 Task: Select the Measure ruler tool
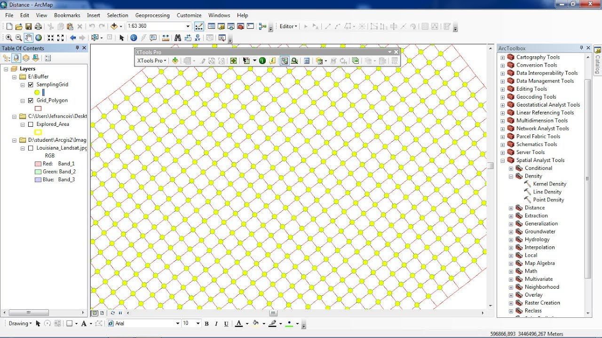coord(166,38)
